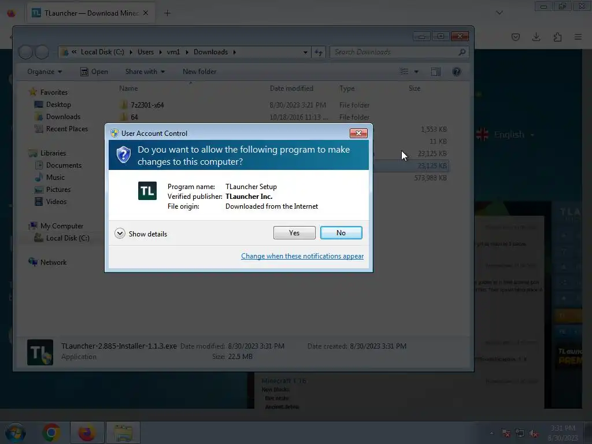Screen dimensions: 592x444
Task: Click the shield question icon in UAC header
Action: (x=124, y=154)
